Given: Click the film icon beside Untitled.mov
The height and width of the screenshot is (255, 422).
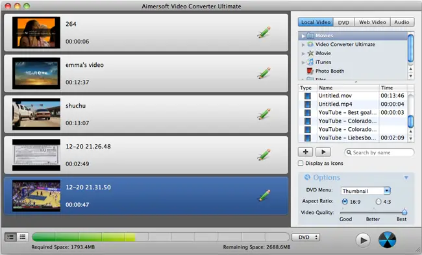Looking at the screenshot, I should click(x=307, y=96).
